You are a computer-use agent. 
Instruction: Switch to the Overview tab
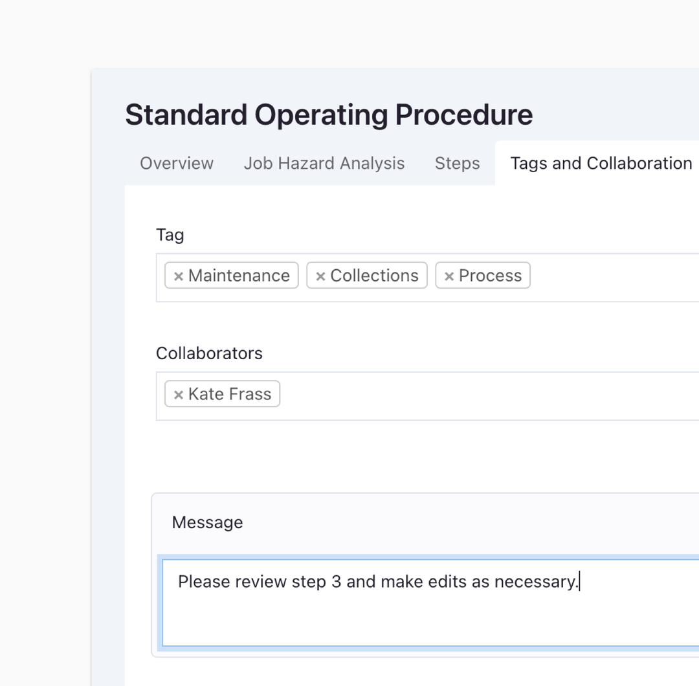click(x=176, y=163)
